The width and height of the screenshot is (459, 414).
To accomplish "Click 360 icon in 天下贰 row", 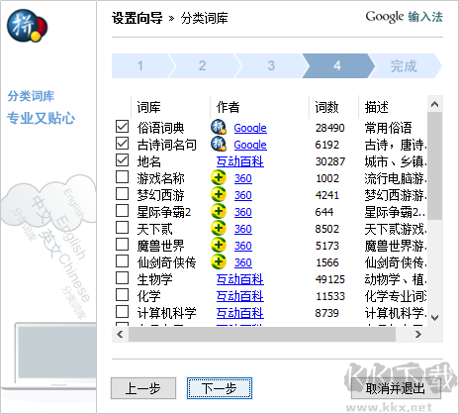I will (219, 228).
